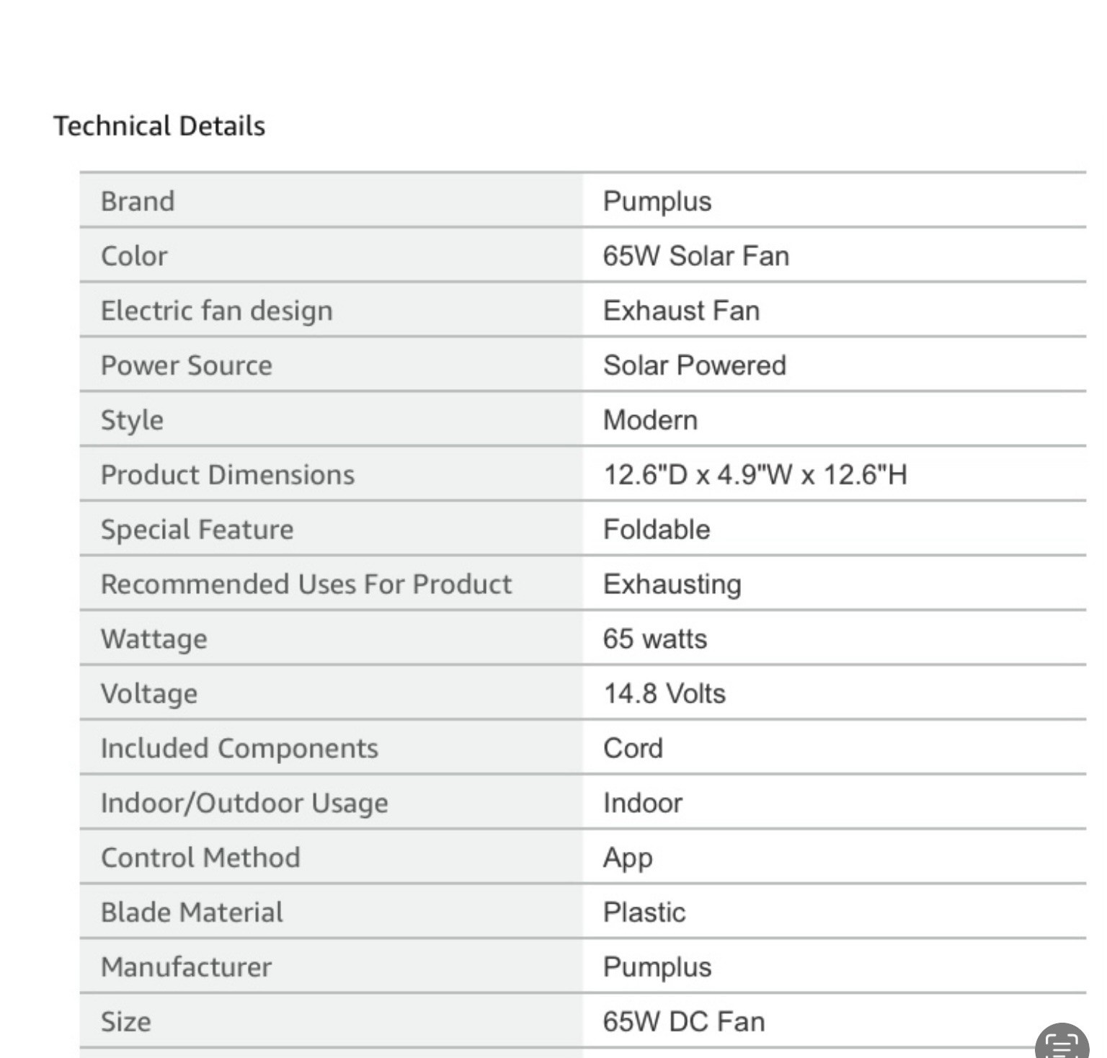Select the 65W DC Fan size value
This screenshot has height=1058, width=1107.
click(x=684, y=1022)
